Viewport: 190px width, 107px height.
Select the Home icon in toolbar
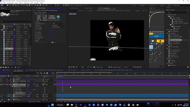coord(2,5)
